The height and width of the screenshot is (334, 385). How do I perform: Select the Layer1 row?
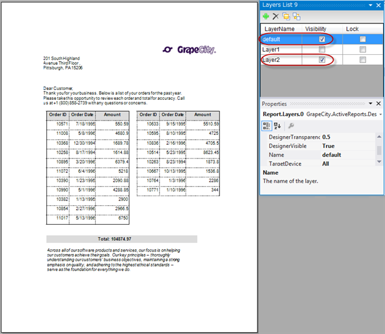point(322,49)
